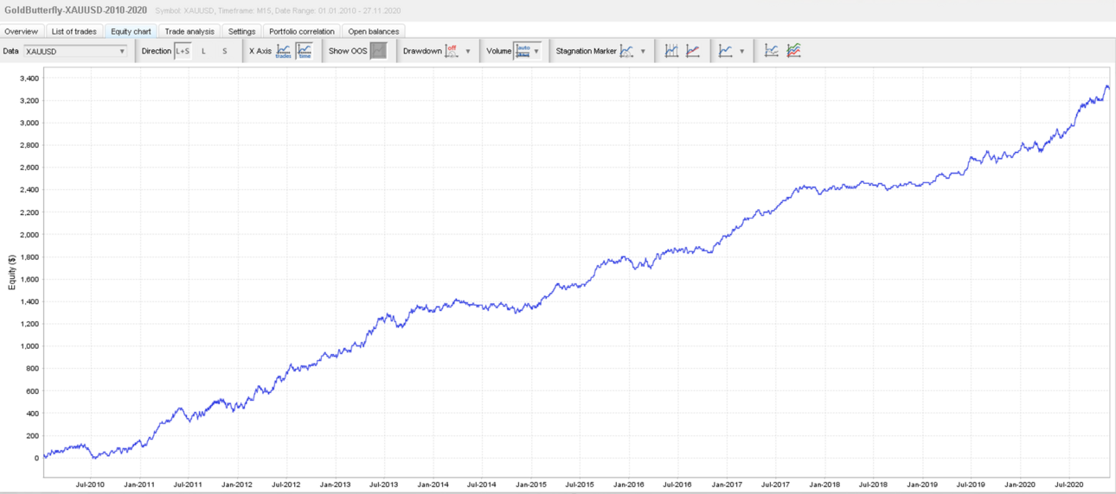Switch to the Open balances tab

(374, 31)
